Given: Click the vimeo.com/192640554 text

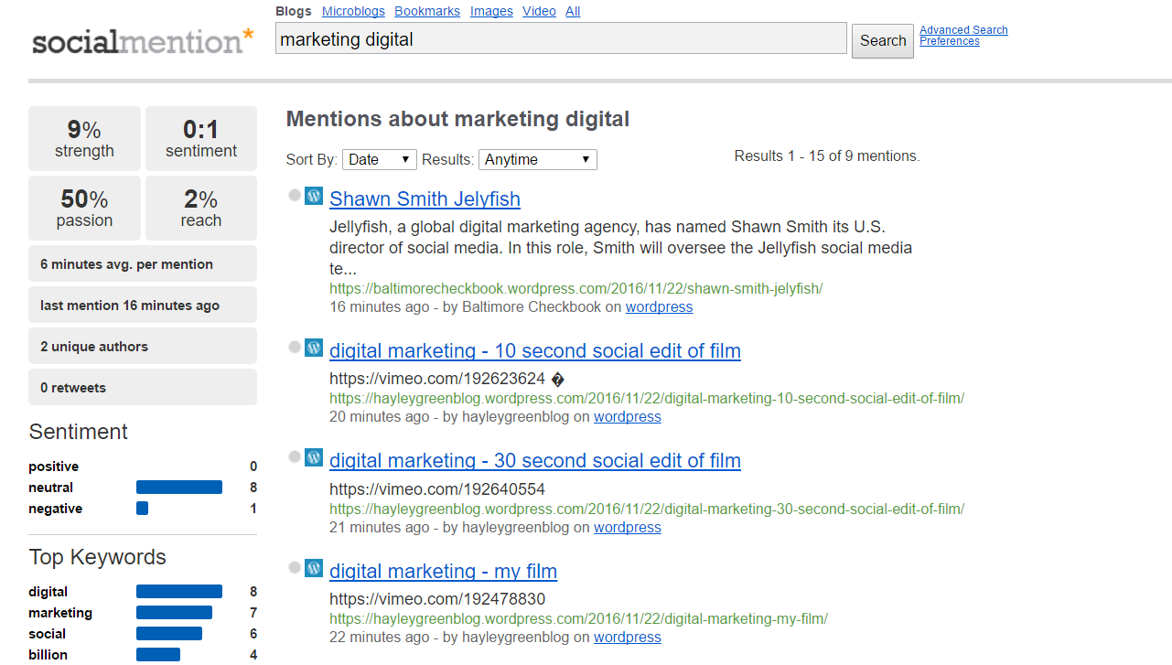Looking at the screenshot, I should pos(437,489).
